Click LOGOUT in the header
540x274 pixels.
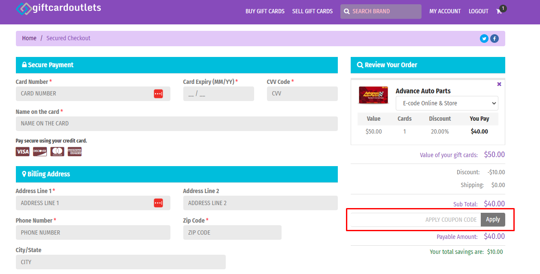(x=479, y=12)
